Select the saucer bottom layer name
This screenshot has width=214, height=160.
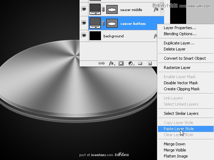[133, 24]
